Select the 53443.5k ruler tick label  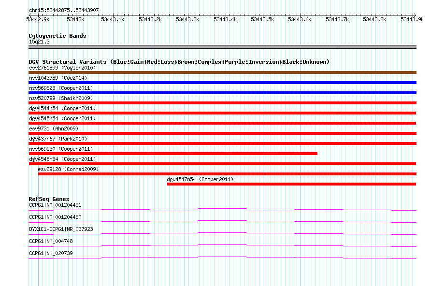click(x=262, y=19)
